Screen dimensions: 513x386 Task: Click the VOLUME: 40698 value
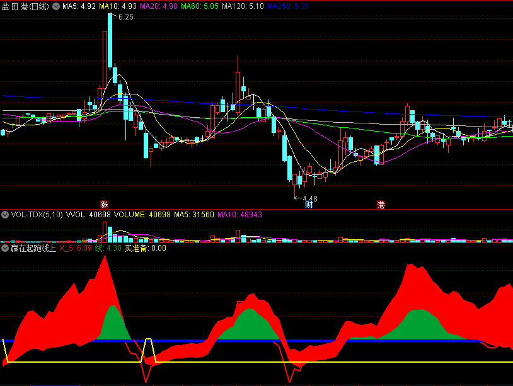[142, 215]
